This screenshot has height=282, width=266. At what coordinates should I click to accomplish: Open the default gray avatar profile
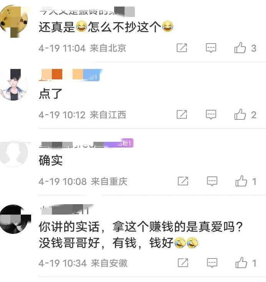click(x=14, y=153)
